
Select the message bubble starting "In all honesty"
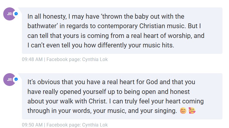coord(122,31)
